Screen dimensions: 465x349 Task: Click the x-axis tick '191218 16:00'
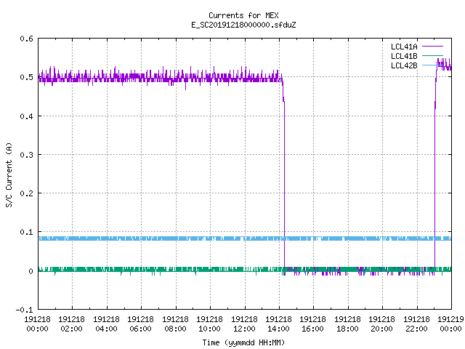(313, 324)
